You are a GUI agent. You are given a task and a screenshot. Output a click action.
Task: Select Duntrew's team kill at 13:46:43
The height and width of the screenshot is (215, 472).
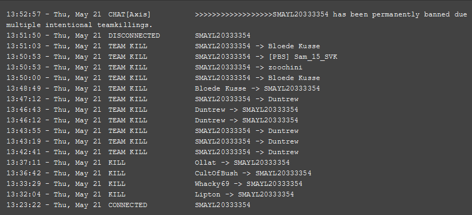[152, 110]
